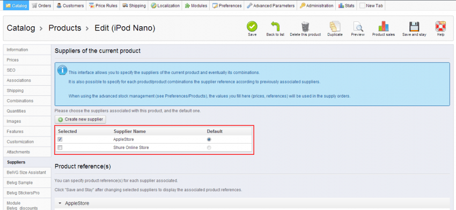Screen dimensions: 456x210
Task: Open the Help lifebuoy icon
Action: coord(440,26)
